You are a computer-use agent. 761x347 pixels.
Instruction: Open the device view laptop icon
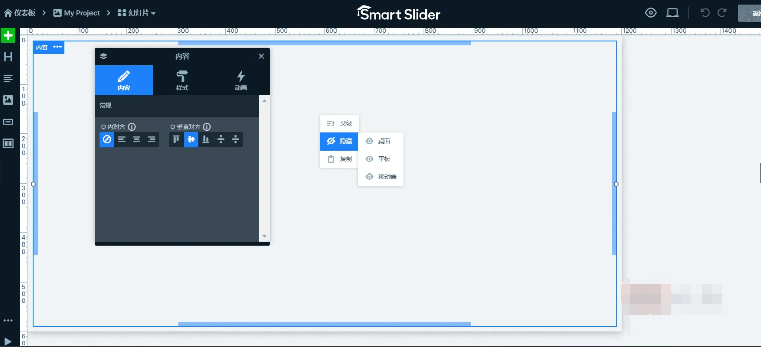(x=673, y=13)
